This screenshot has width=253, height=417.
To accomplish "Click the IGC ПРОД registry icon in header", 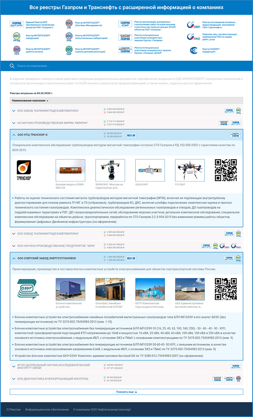I will coord(16,36).
